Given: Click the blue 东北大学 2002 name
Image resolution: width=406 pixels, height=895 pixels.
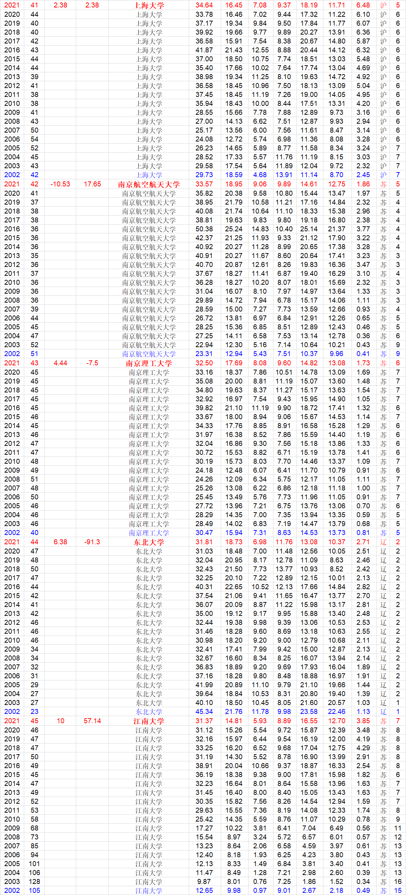Looking at the screenshot, I should click(x=149, y=712).
